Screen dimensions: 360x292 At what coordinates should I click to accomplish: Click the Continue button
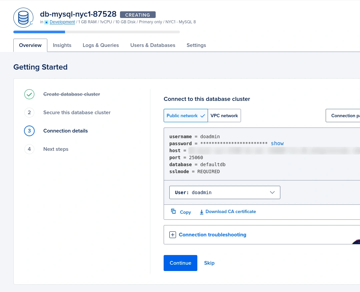click(x=180, y=263)
